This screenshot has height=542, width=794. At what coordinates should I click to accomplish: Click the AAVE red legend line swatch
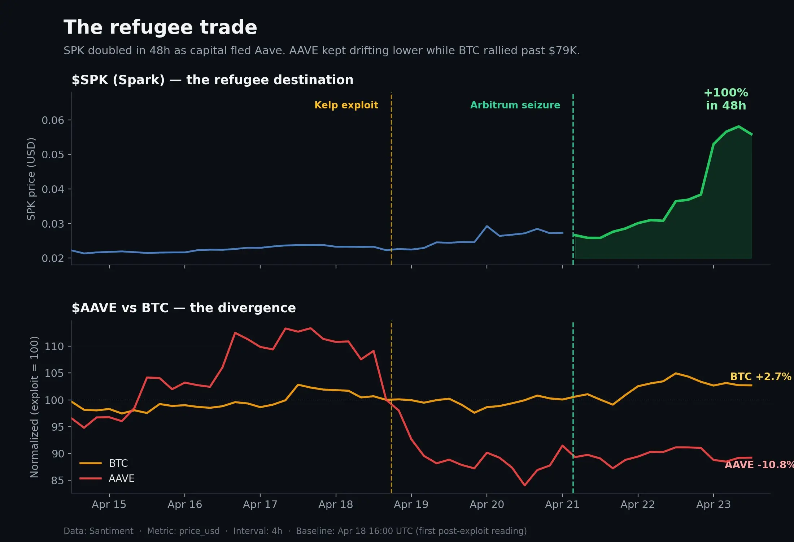pos(91,478)
